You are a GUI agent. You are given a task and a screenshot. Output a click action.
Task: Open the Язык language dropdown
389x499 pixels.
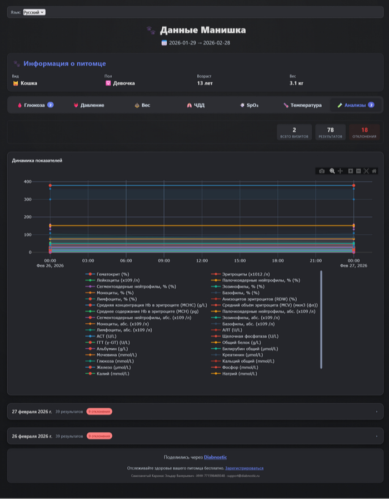click(x=34, y=12)
